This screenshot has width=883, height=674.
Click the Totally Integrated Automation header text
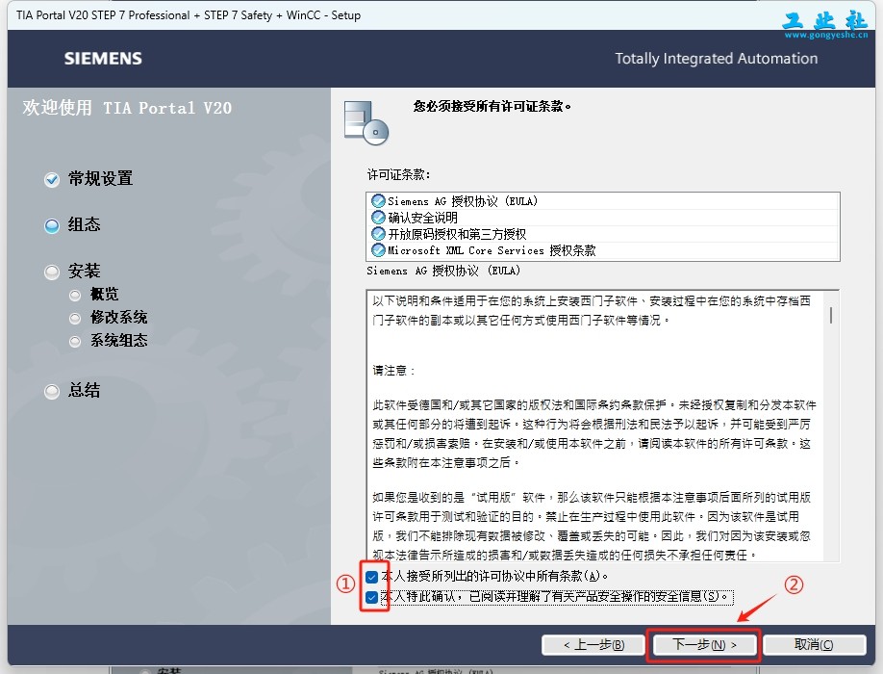pyautogui.click(x=717, y=59)
